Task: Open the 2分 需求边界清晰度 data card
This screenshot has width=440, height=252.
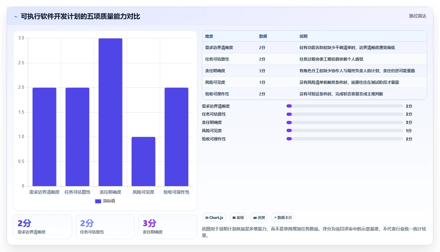Action: tap(42, 227)
